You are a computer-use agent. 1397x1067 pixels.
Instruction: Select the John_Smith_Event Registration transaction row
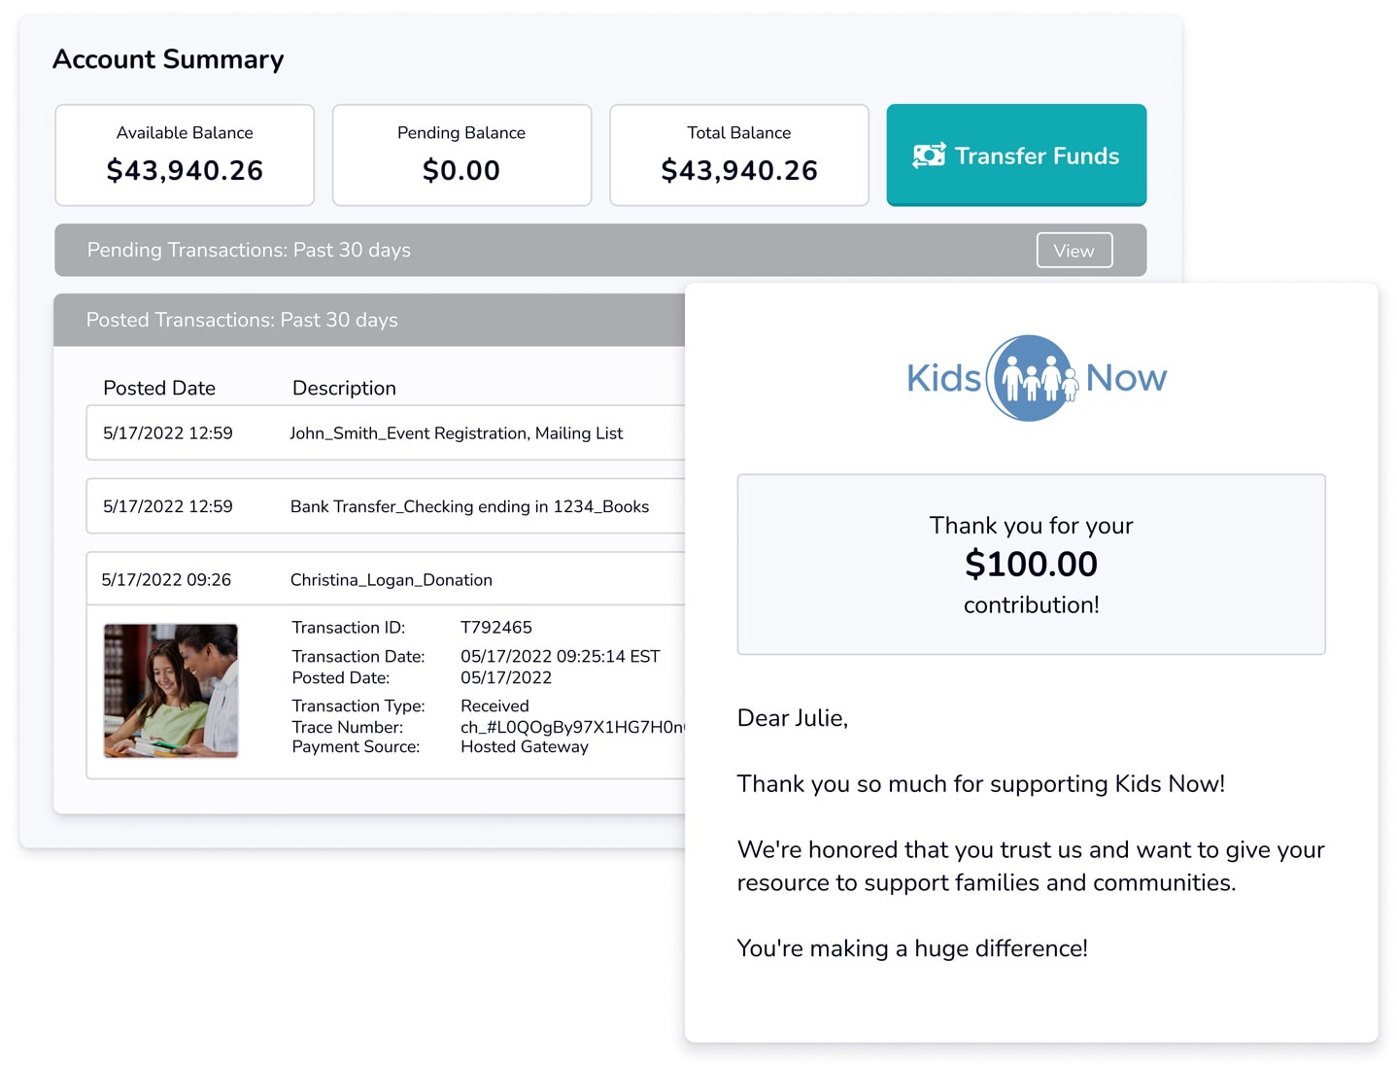[386, 433]
